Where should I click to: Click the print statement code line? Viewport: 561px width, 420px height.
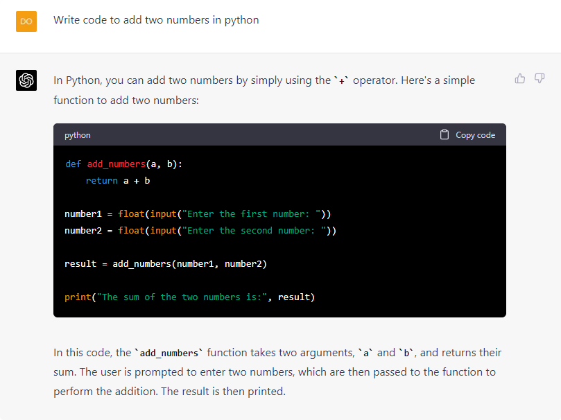coord(189,297)
